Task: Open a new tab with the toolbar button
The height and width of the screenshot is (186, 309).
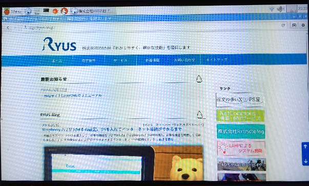Action: [294, 25]
